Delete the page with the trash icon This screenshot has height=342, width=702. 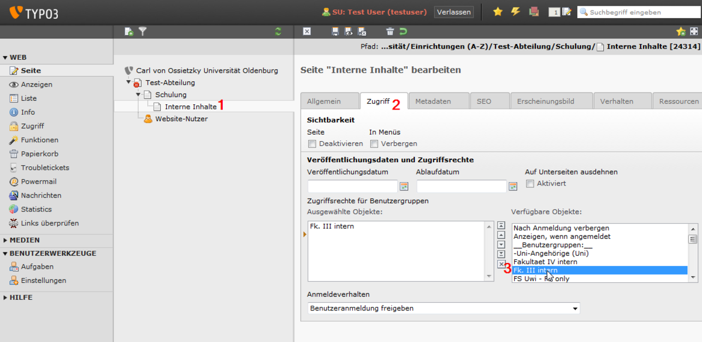point(390,31)
